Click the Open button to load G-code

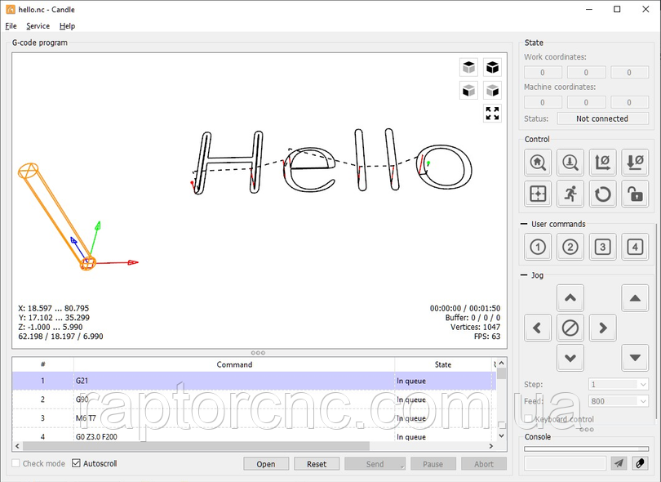[x=266, y=464]
